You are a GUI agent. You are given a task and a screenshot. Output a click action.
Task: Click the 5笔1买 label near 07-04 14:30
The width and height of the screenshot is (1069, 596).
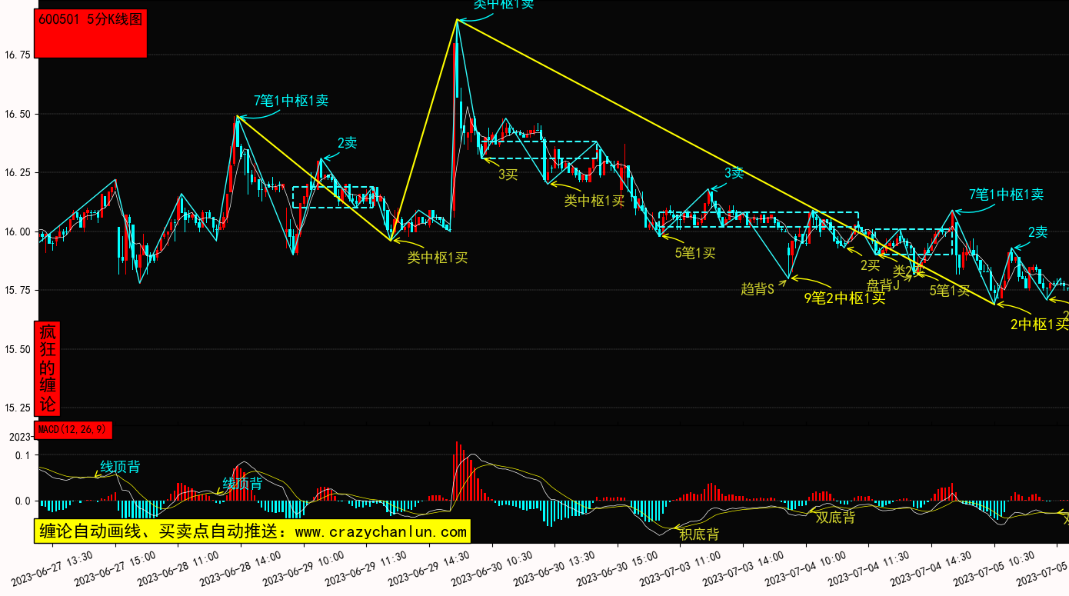coord(950,291)
